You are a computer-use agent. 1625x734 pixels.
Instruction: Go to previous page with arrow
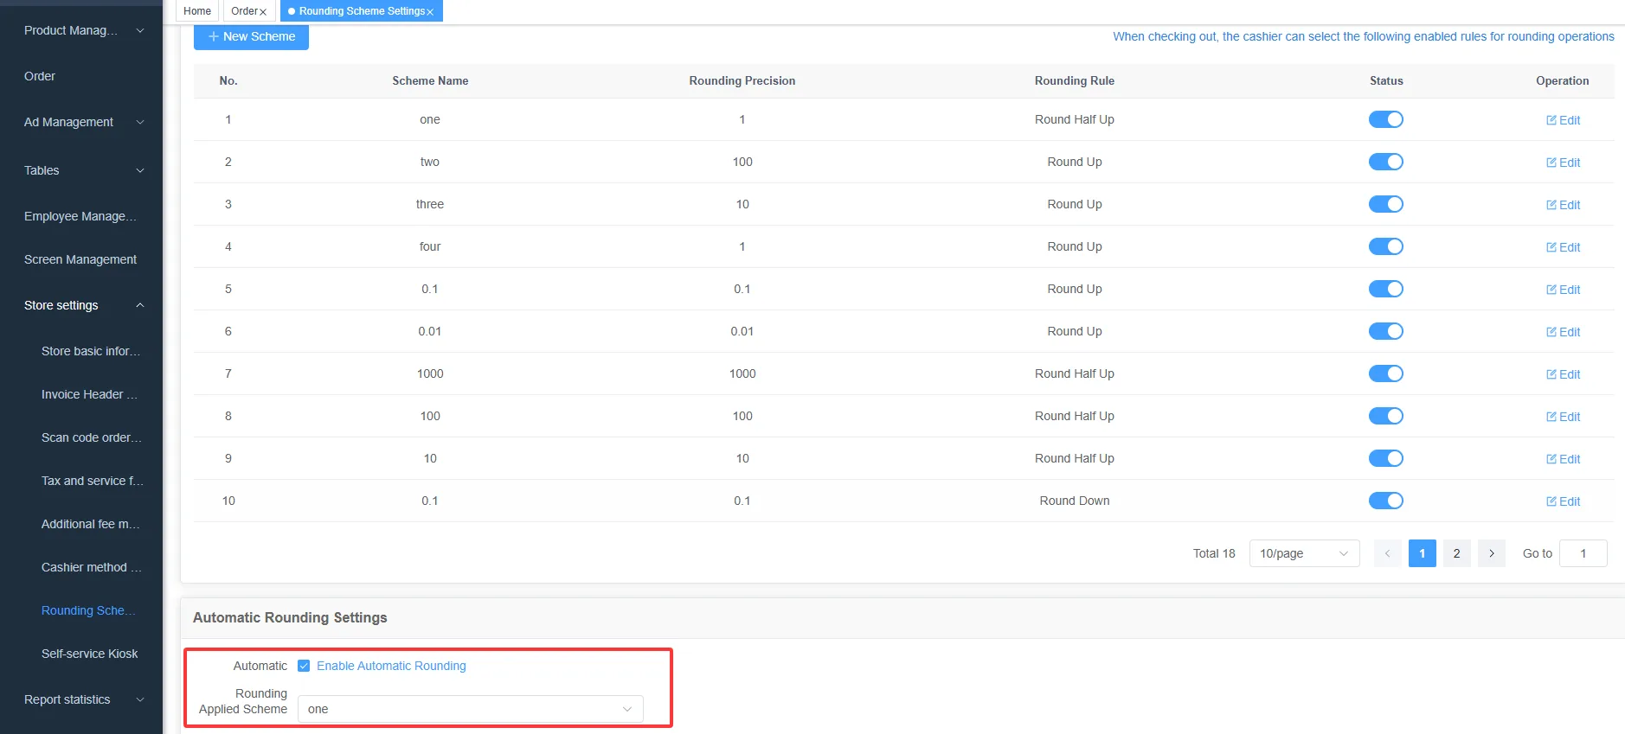coord(1388,553)
